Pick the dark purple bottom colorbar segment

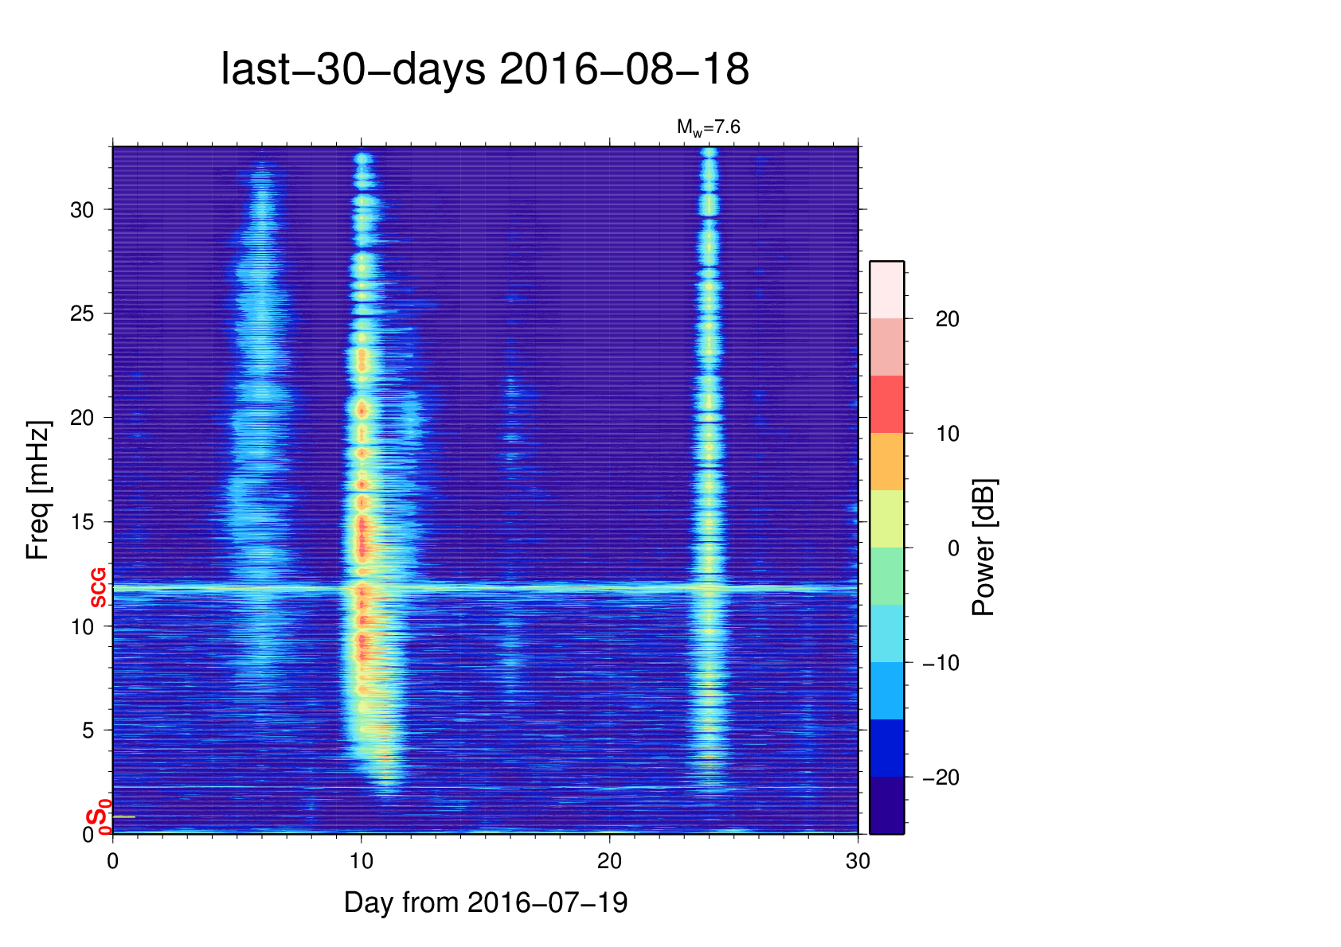886,805
